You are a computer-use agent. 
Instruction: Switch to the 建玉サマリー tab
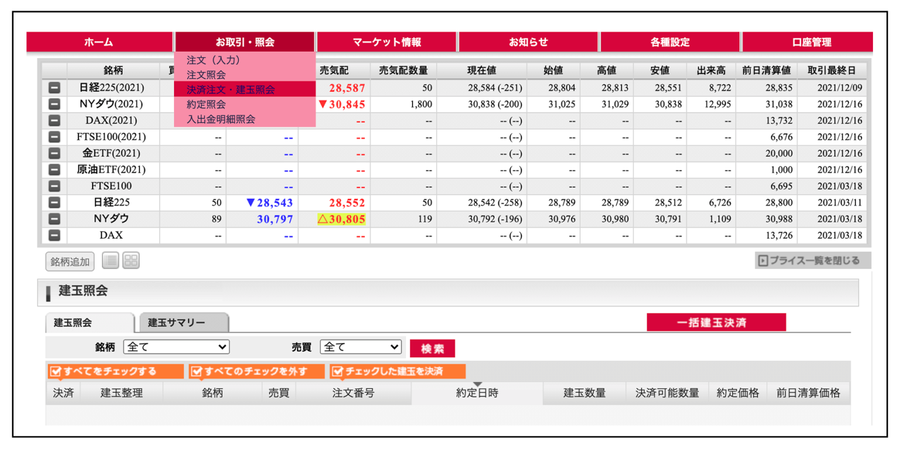[x=183, y=323]
